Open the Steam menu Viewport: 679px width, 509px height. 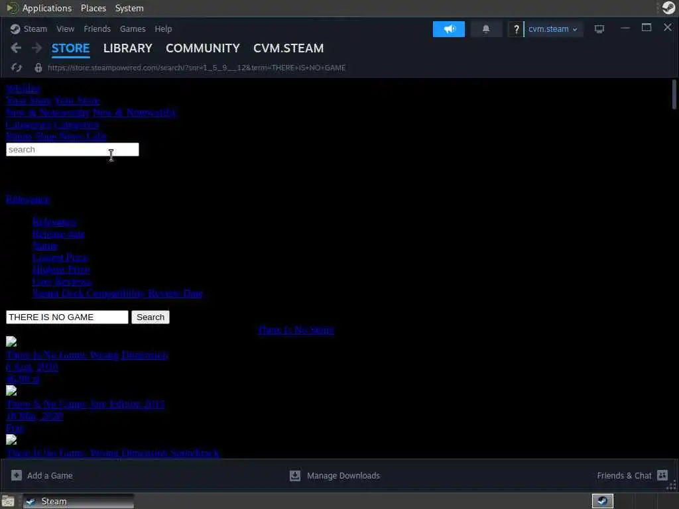[35, 29]
